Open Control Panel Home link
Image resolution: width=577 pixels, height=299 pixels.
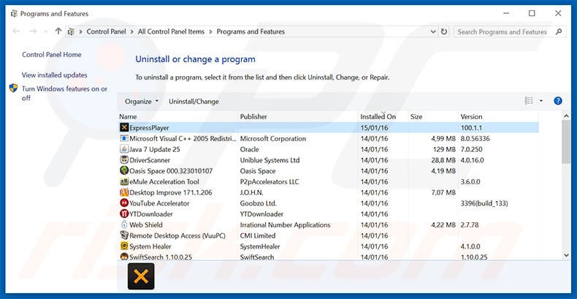point(52,55)
